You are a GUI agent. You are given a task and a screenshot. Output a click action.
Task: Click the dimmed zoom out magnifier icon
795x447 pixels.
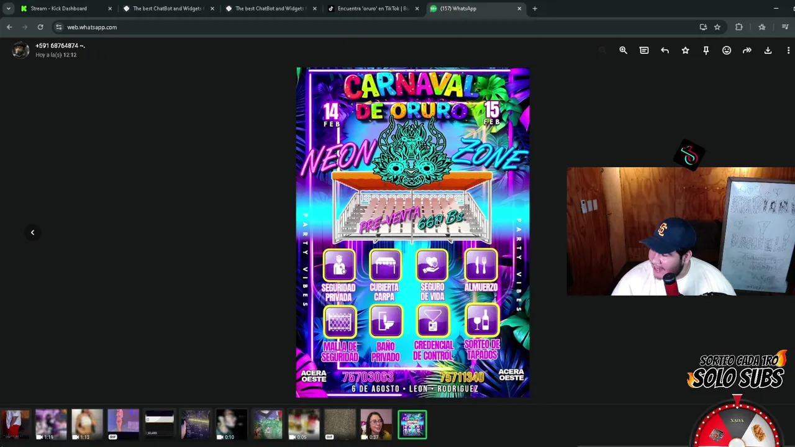[602, 50]
